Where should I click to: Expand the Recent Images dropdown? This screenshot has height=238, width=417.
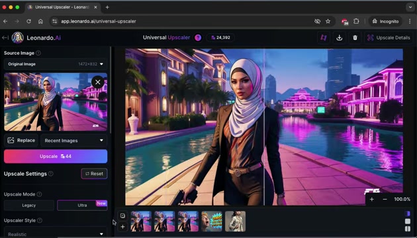(73, 141)
